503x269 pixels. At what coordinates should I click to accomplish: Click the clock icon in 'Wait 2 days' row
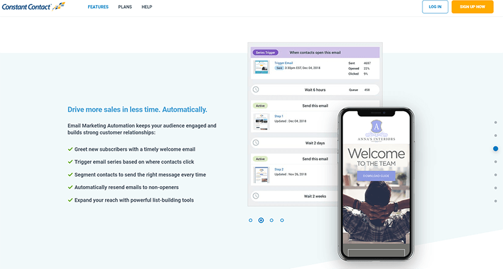[x=256, y=143]
